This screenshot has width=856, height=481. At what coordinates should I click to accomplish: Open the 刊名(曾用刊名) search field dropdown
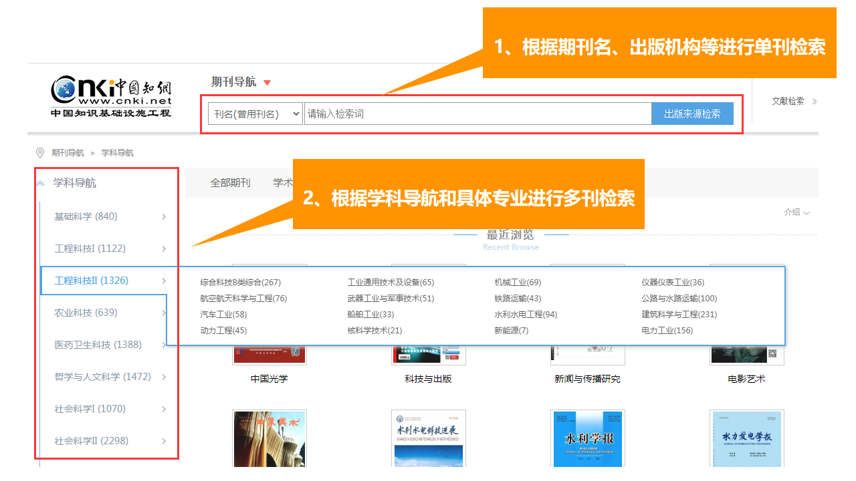[x=255, y=114]
